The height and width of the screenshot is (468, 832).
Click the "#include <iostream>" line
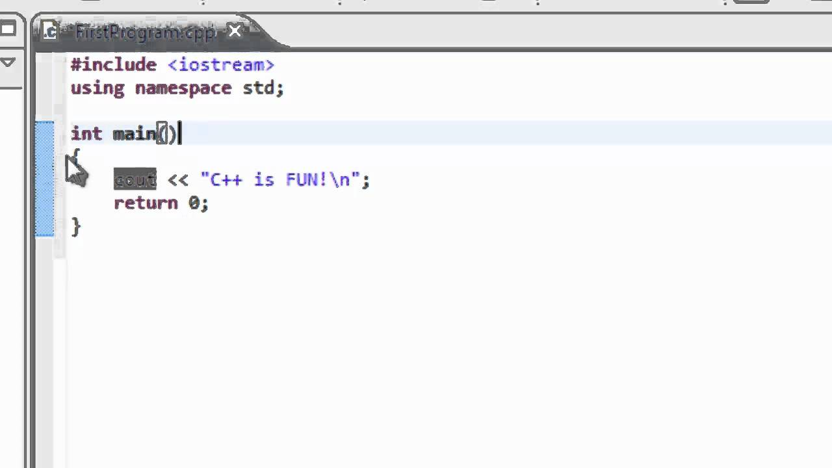coord(172,64)
